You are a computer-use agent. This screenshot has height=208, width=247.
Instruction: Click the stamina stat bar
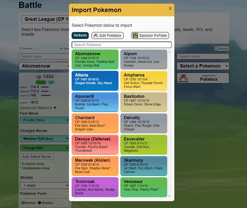coord(46,95)
